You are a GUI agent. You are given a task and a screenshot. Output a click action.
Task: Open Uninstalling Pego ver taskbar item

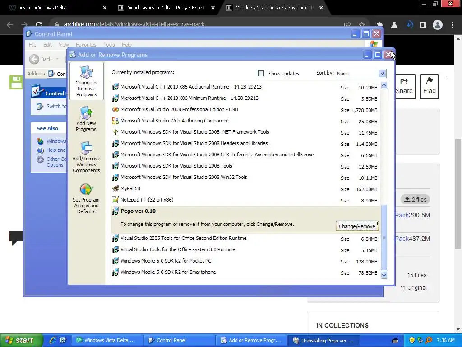[323, 341]
